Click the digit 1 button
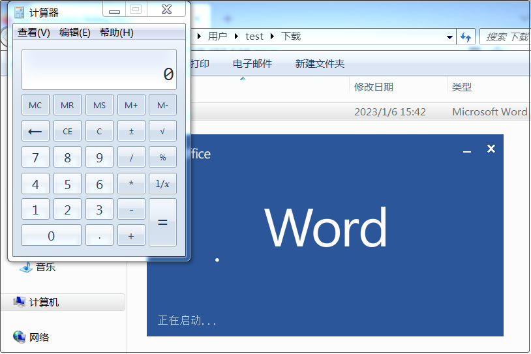 click(35, 209)
